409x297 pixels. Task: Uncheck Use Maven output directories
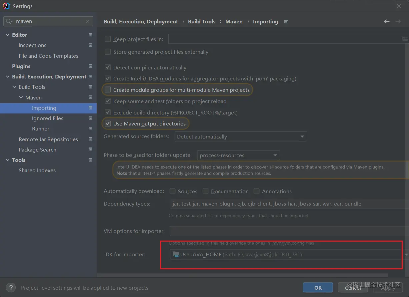tap(108, 123)
